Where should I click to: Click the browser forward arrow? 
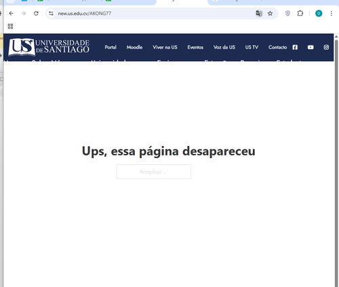tap(24, 14)
